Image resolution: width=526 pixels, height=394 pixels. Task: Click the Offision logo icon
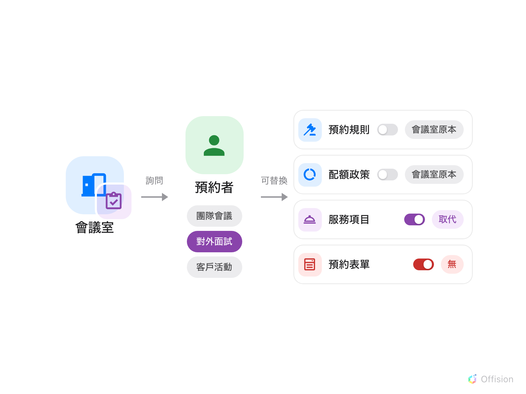point(472,379)
